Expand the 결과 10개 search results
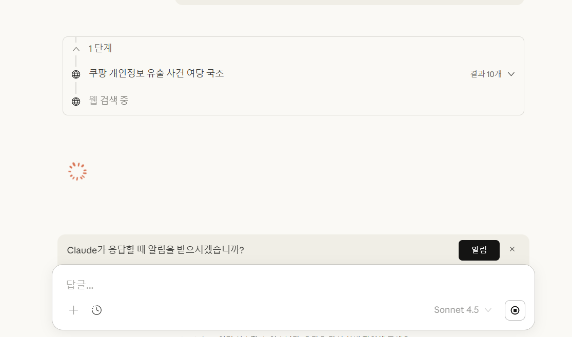572x337 pixels. click(511, 74)
